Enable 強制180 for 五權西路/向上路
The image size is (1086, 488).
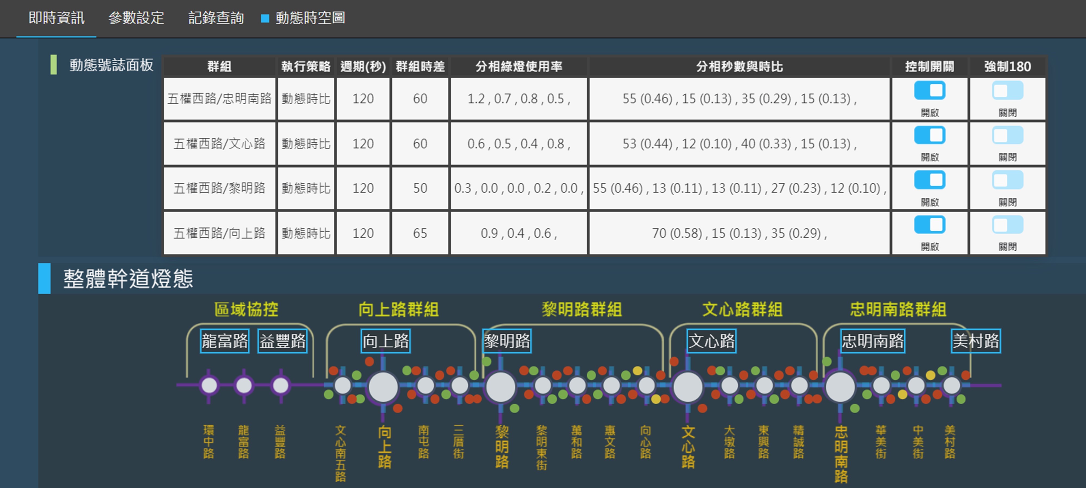click(x=1007, y=225)
